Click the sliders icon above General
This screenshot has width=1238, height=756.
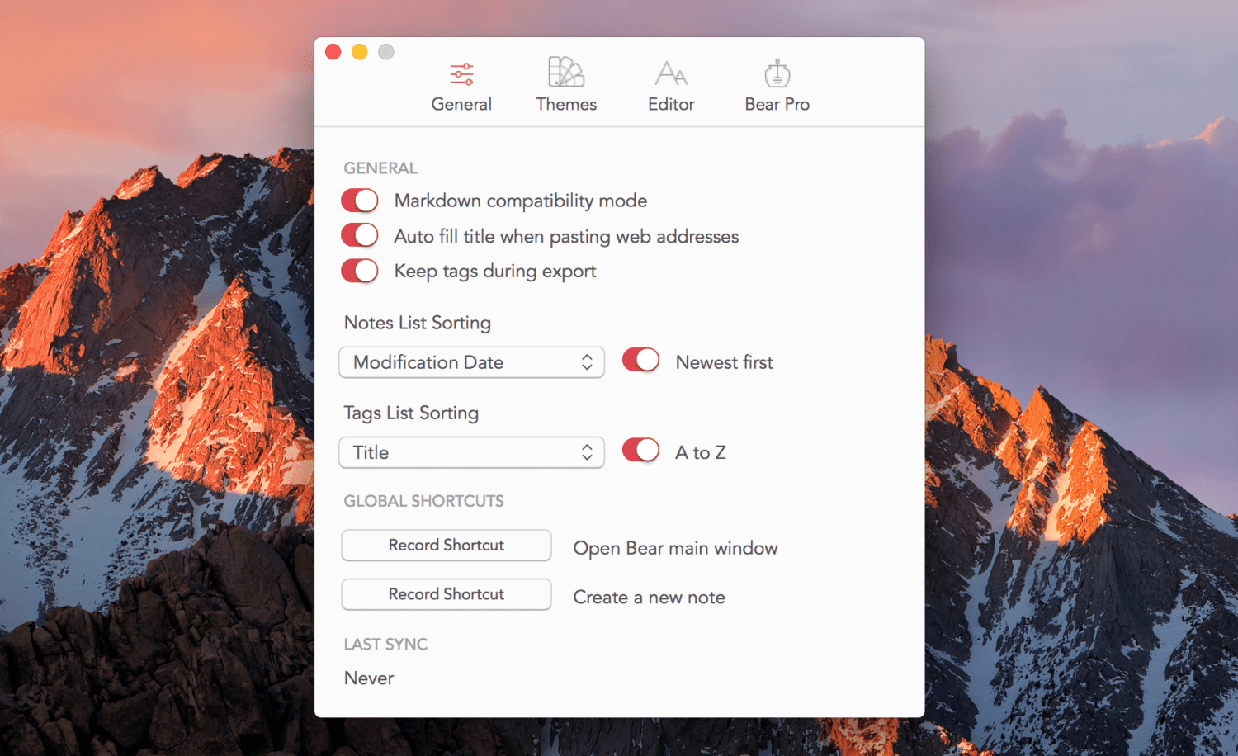(461, 74)
